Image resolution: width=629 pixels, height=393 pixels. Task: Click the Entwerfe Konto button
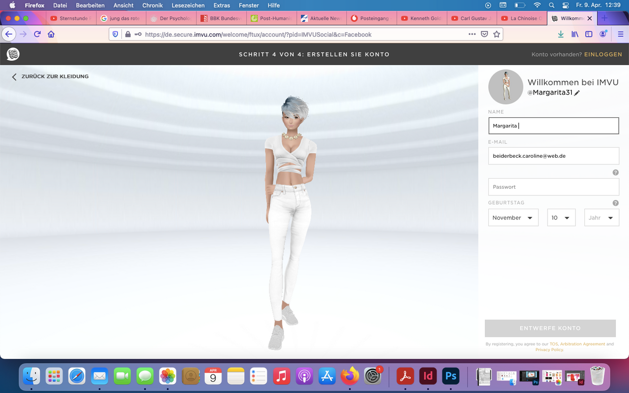pos(550,328)
